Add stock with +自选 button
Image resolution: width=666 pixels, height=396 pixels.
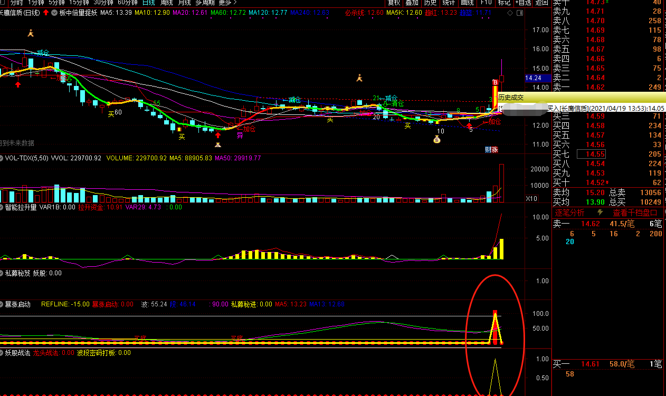(523, 3)
